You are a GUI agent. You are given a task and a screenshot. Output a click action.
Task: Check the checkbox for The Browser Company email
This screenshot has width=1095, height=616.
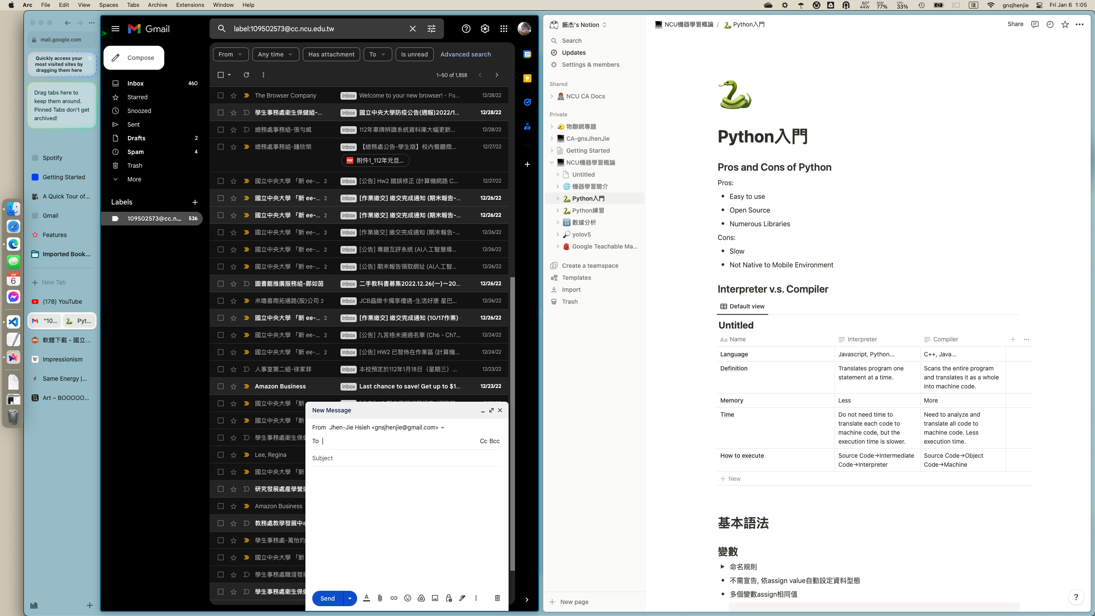point(221,95)
